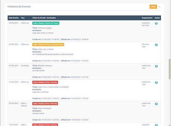Click the Ações column header
Image resolution: width=171 pixels, height=126 pixels.
157,18
